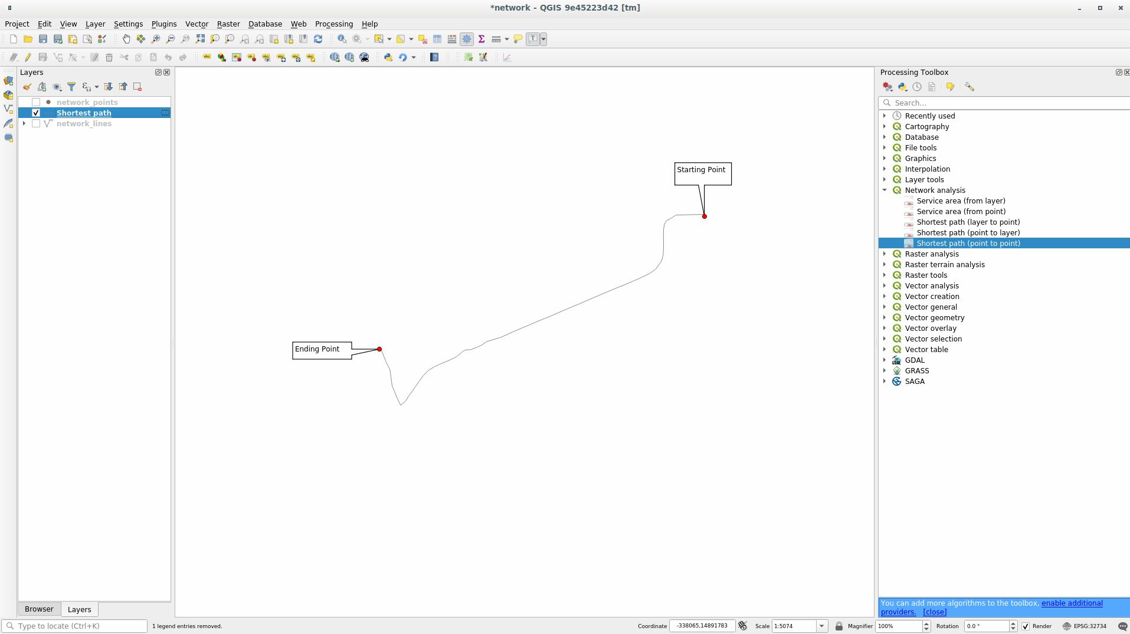Open Layer Styling panel brush icon

27,87
